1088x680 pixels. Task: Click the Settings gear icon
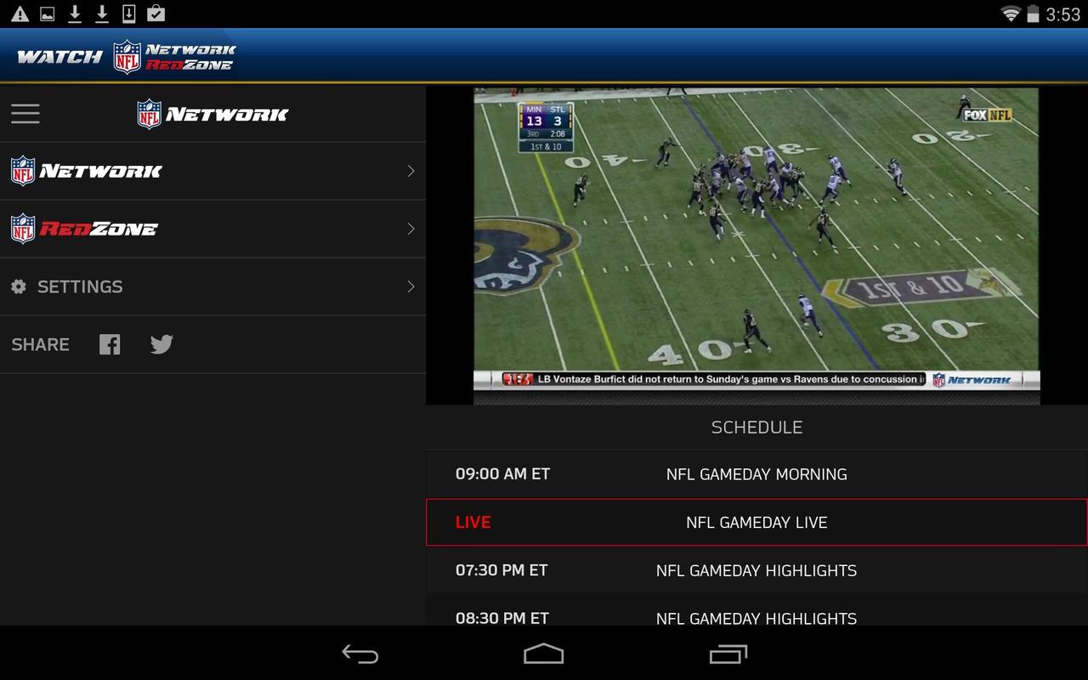19,286
